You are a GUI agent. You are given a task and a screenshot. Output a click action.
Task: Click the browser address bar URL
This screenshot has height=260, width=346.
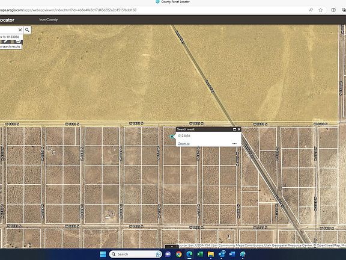pos(68,10)
